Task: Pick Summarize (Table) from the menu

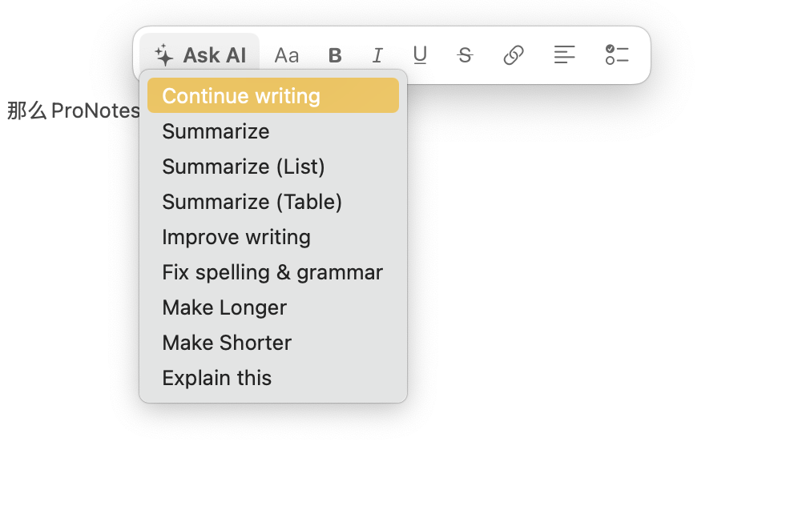Action: point(252,202)
